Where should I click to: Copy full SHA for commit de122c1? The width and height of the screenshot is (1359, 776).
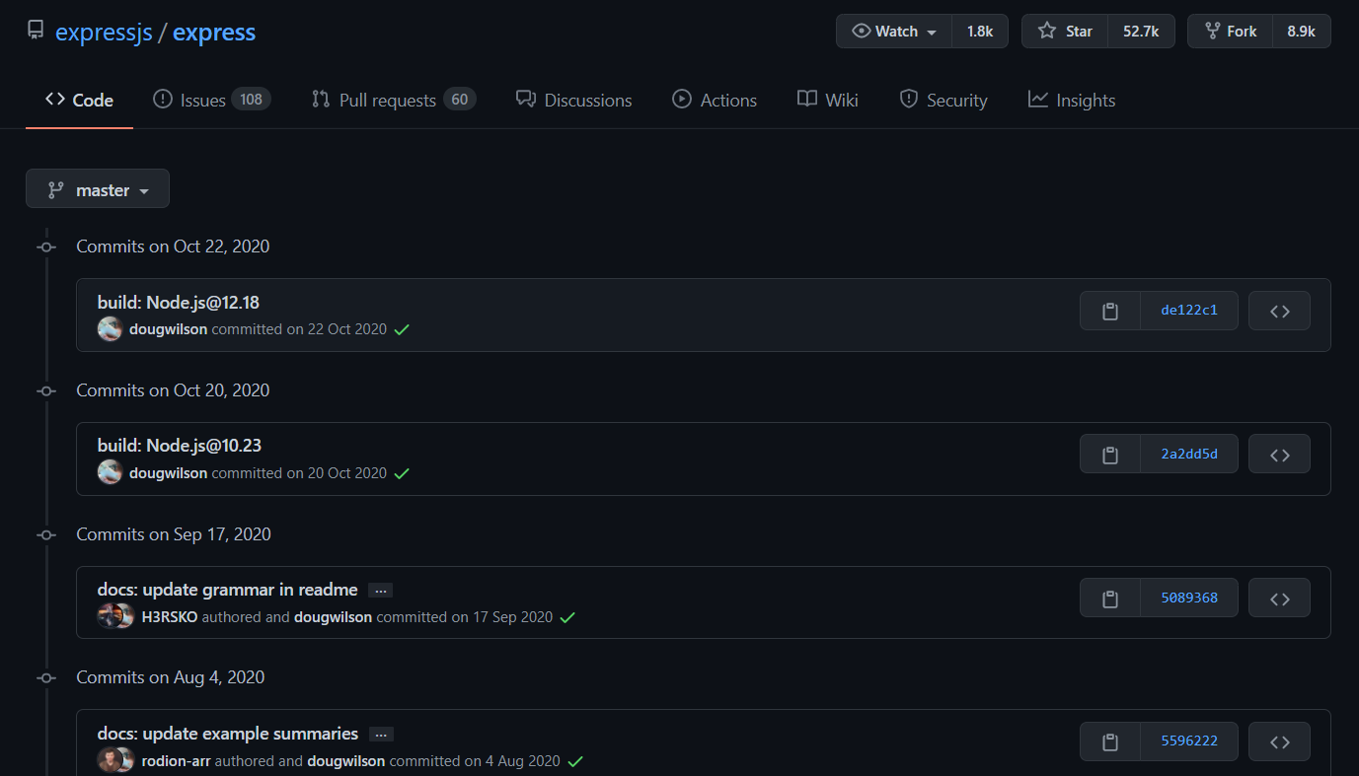pos(1110,311)
